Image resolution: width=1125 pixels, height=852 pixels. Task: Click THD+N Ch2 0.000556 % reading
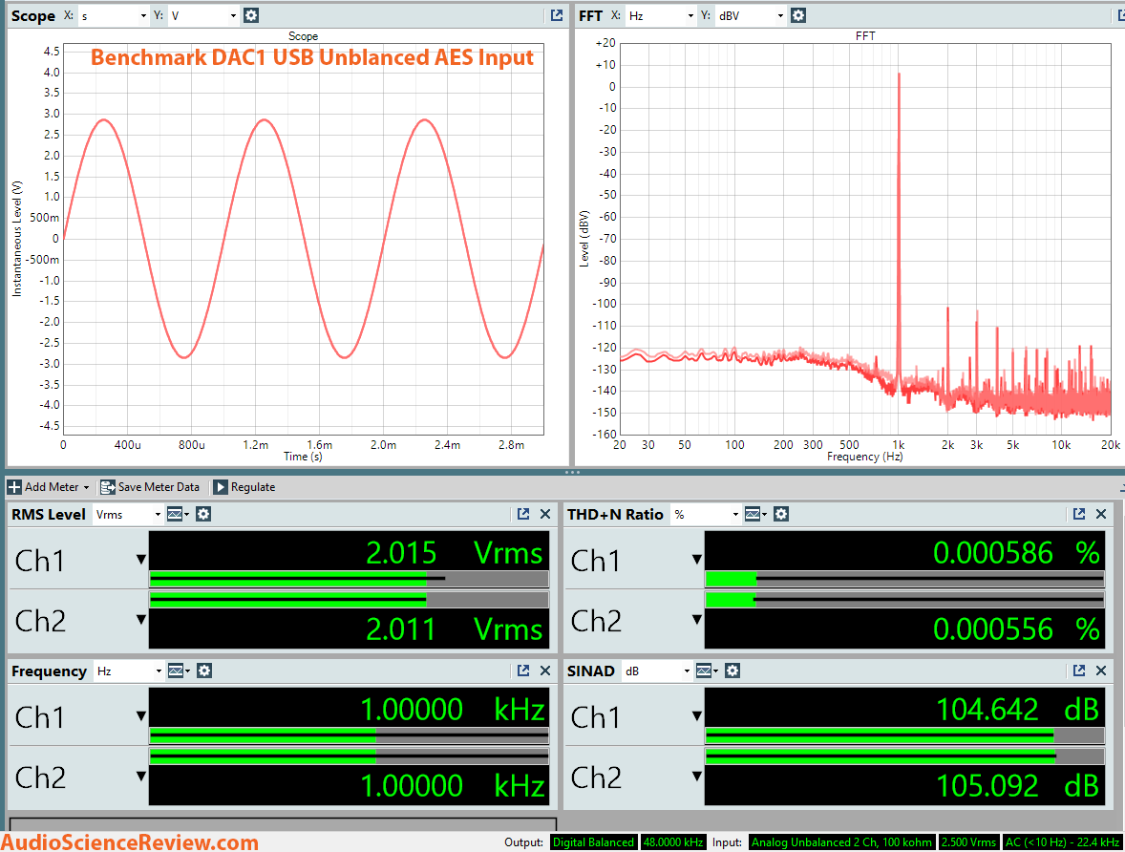pos(1016,629)
